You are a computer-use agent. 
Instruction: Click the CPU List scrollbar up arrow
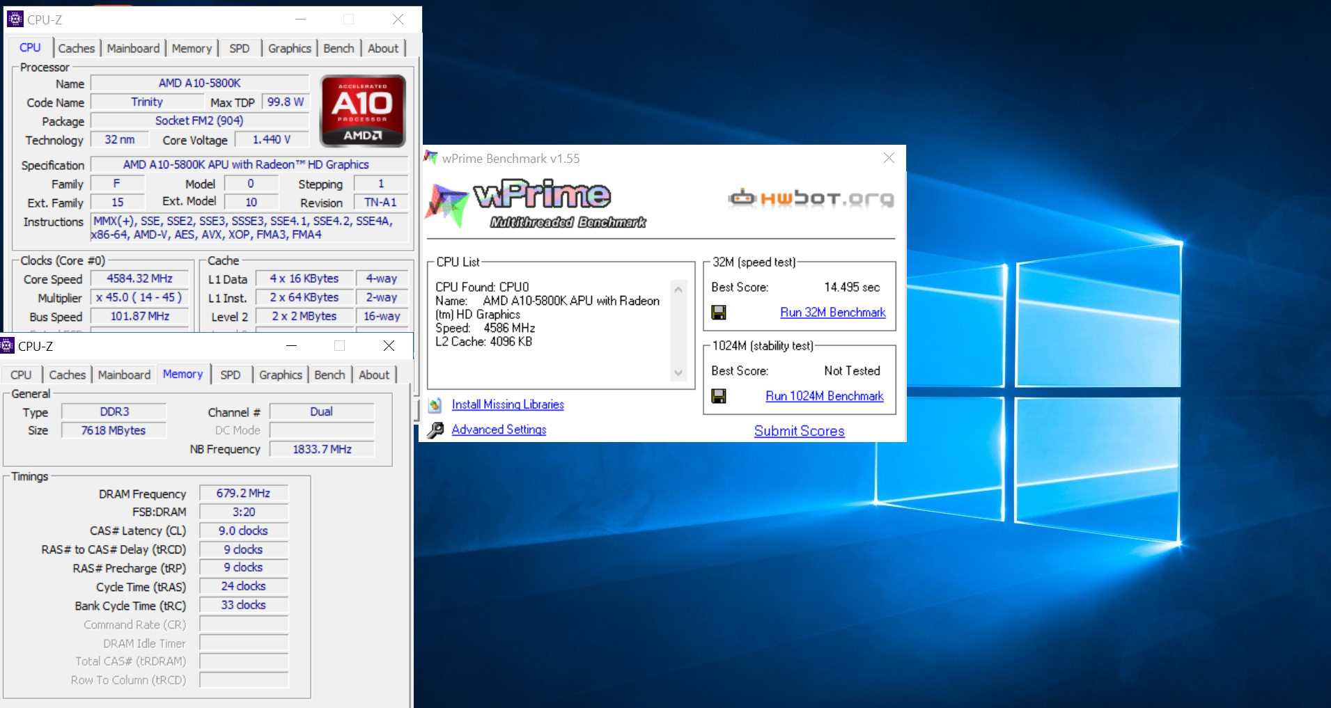point(678,289)
